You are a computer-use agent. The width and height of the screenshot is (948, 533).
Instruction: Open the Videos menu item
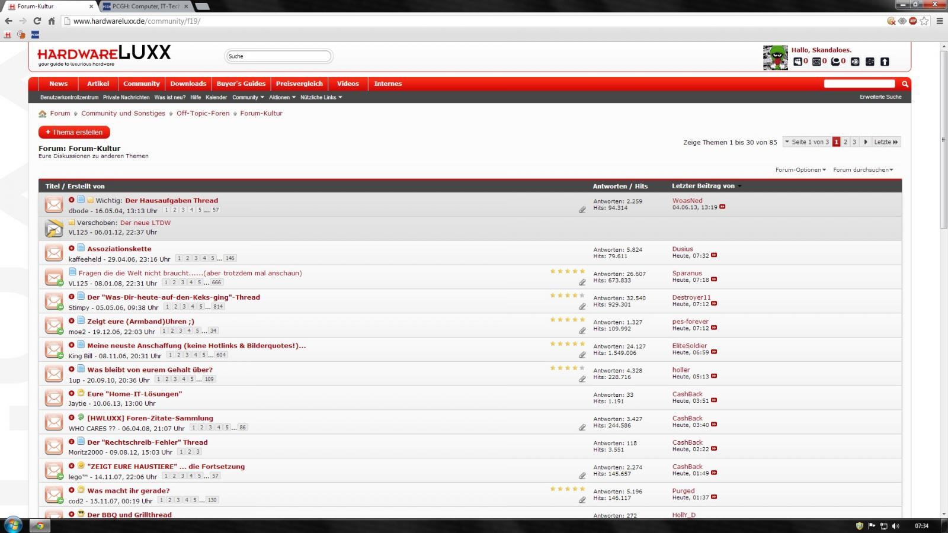pos(348,84)
